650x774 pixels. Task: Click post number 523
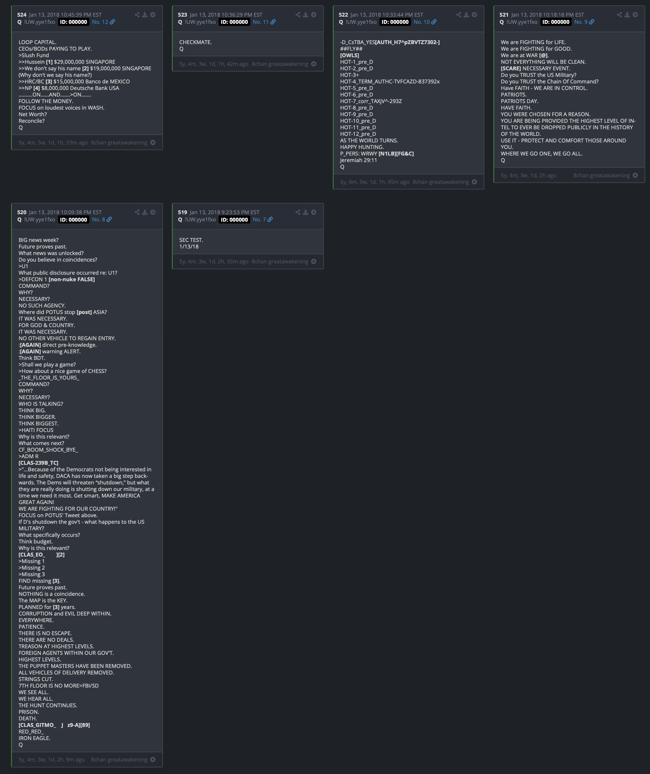point(182,15)
